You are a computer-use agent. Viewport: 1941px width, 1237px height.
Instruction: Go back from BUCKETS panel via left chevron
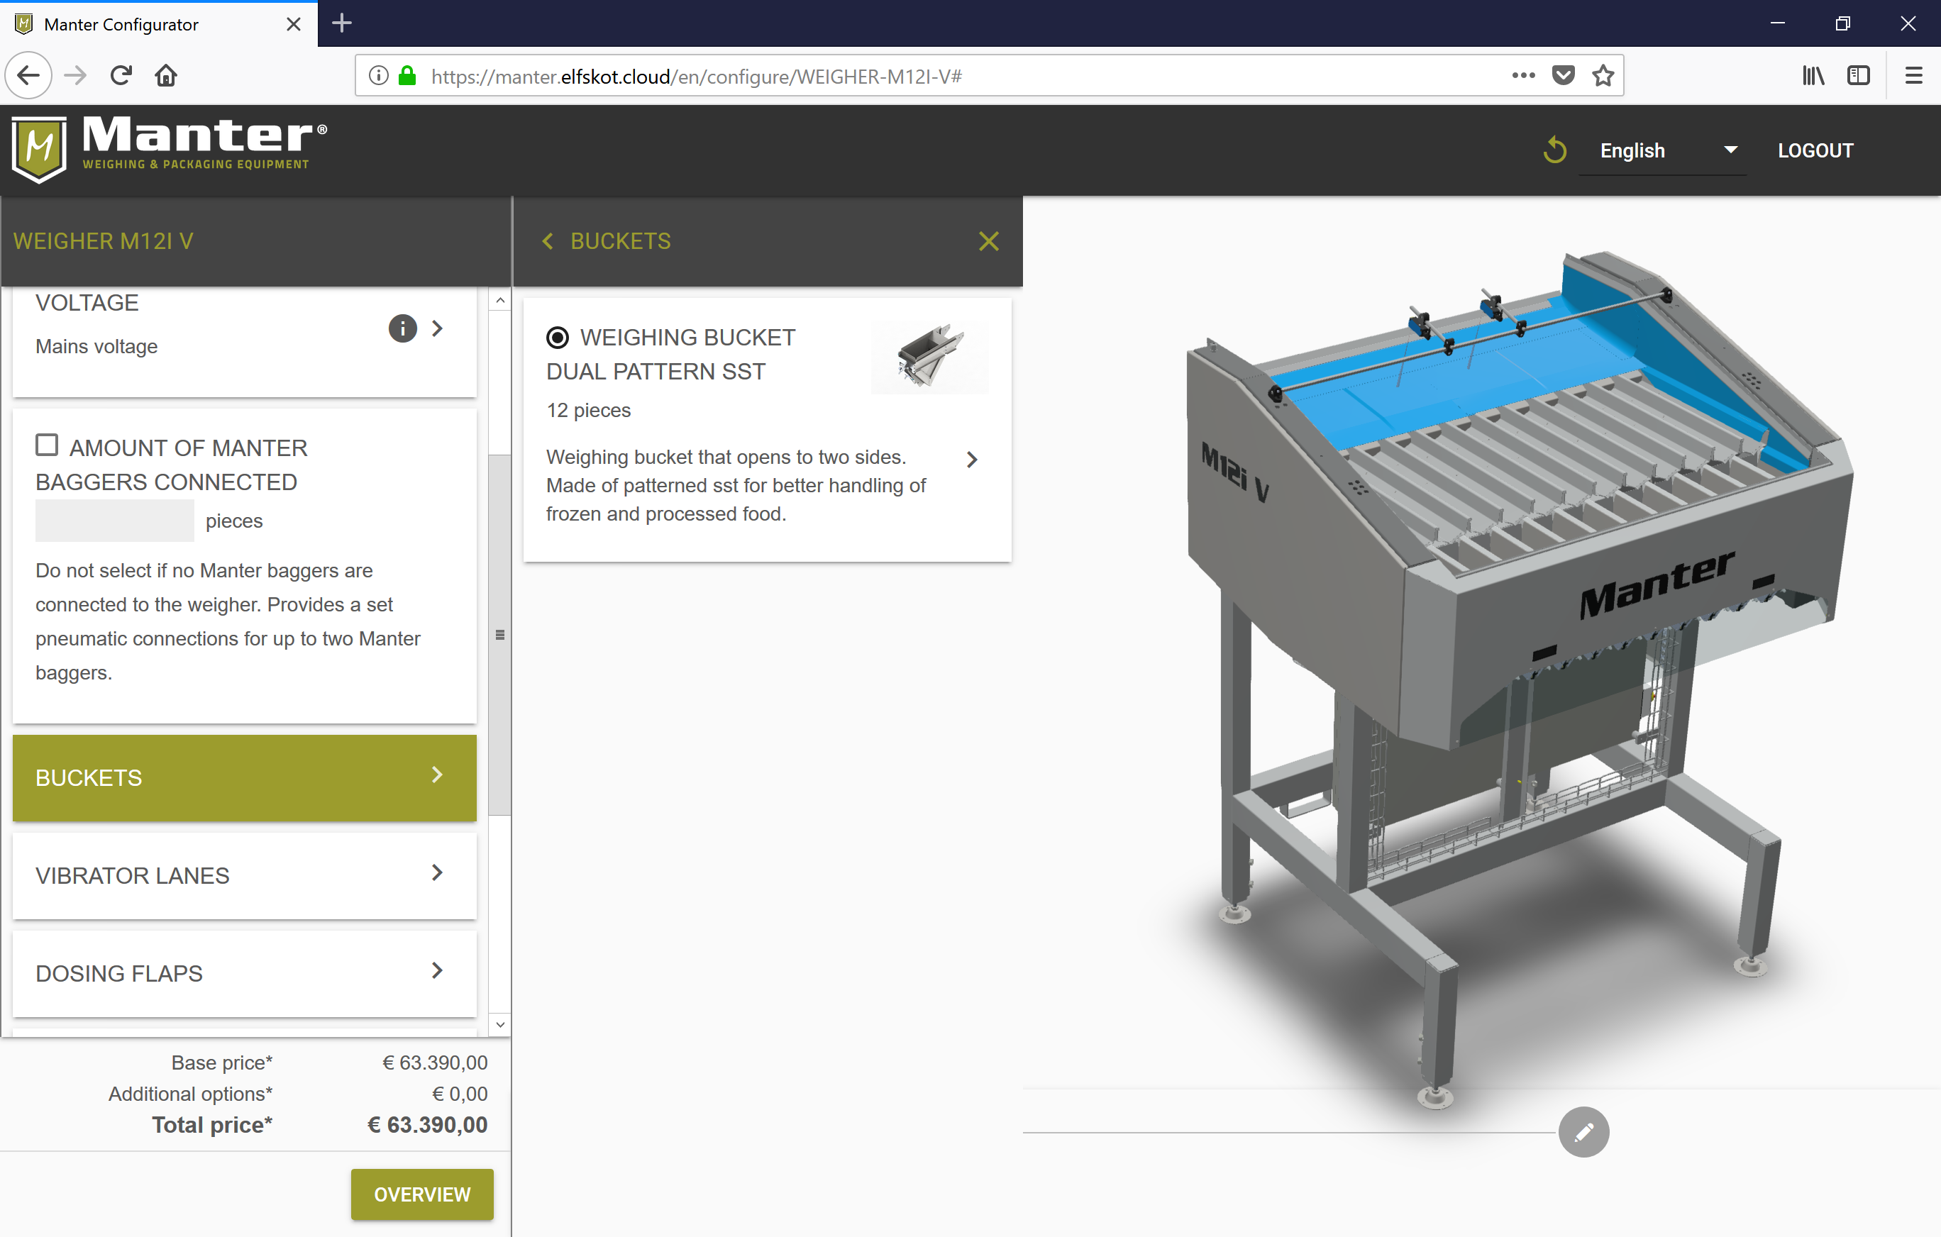[548, 241]
